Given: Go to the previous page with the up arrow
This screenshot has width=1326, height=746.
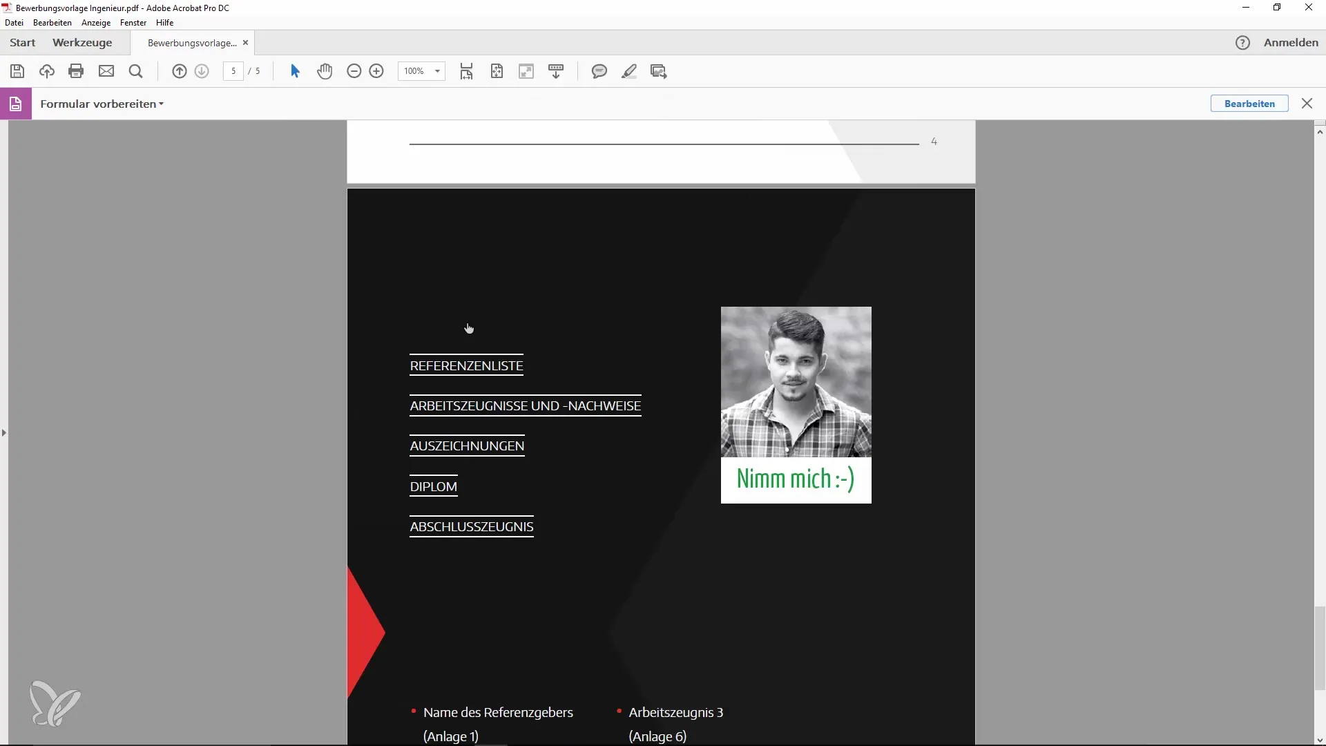Looking at the screenshot, I should [180, 71].
